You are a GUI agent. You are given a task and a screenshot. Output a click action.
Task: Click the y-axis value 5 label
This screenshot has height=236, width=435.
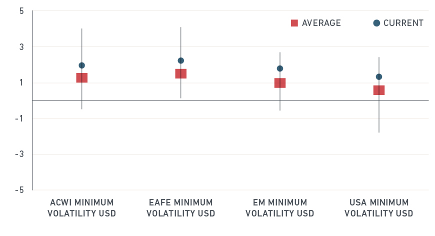pos(21,11)
